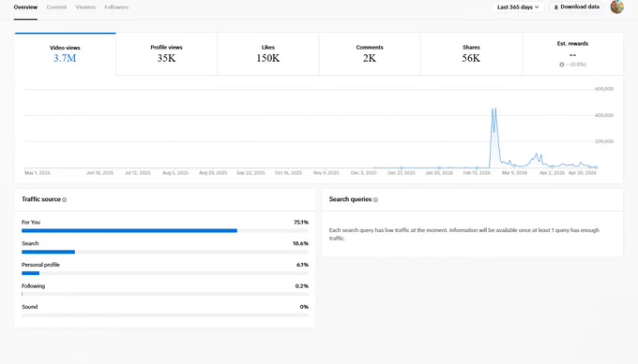
Task: Select the Est. rewards metric card
Action: [x=572, y=54]
